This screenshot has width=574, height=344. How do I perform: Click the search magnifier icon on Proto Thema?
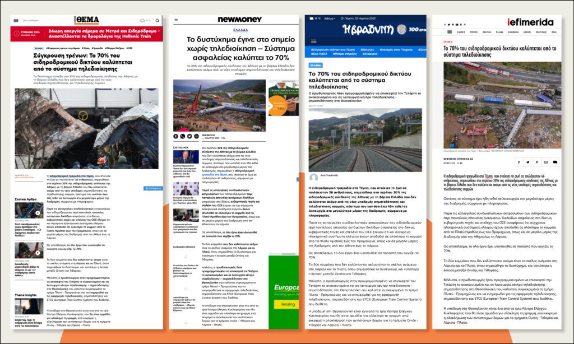pos(158,21)
